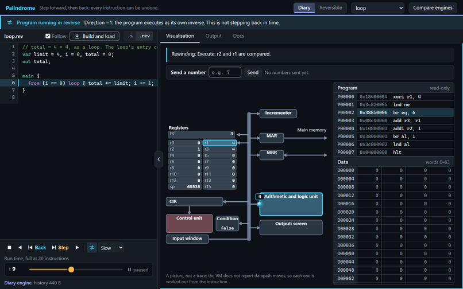
Task: Click the swap-arrows icon in the reverse banner
Action: tap(10, 22)
